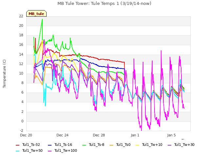Click the MB_tule label box
Screen dimensions: 210x157
36,13
